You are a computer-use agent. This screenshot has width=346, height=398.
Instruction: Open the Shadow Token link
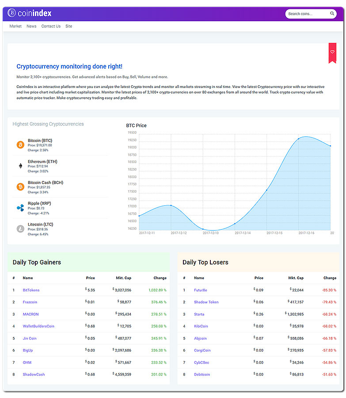206,302
